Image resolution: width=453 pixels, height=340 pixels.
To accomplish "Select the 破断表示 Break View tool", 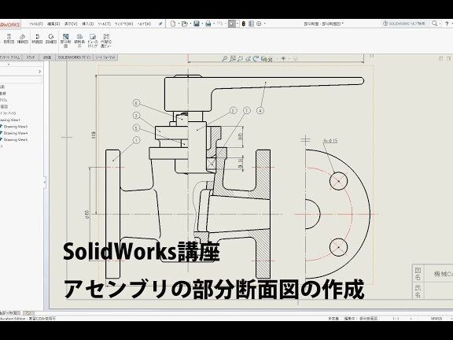I will click(x=79, y=40).
